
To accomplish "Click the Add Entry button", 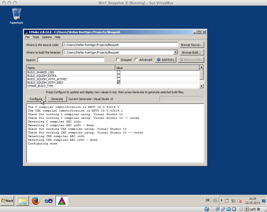I will pos(166,60).
